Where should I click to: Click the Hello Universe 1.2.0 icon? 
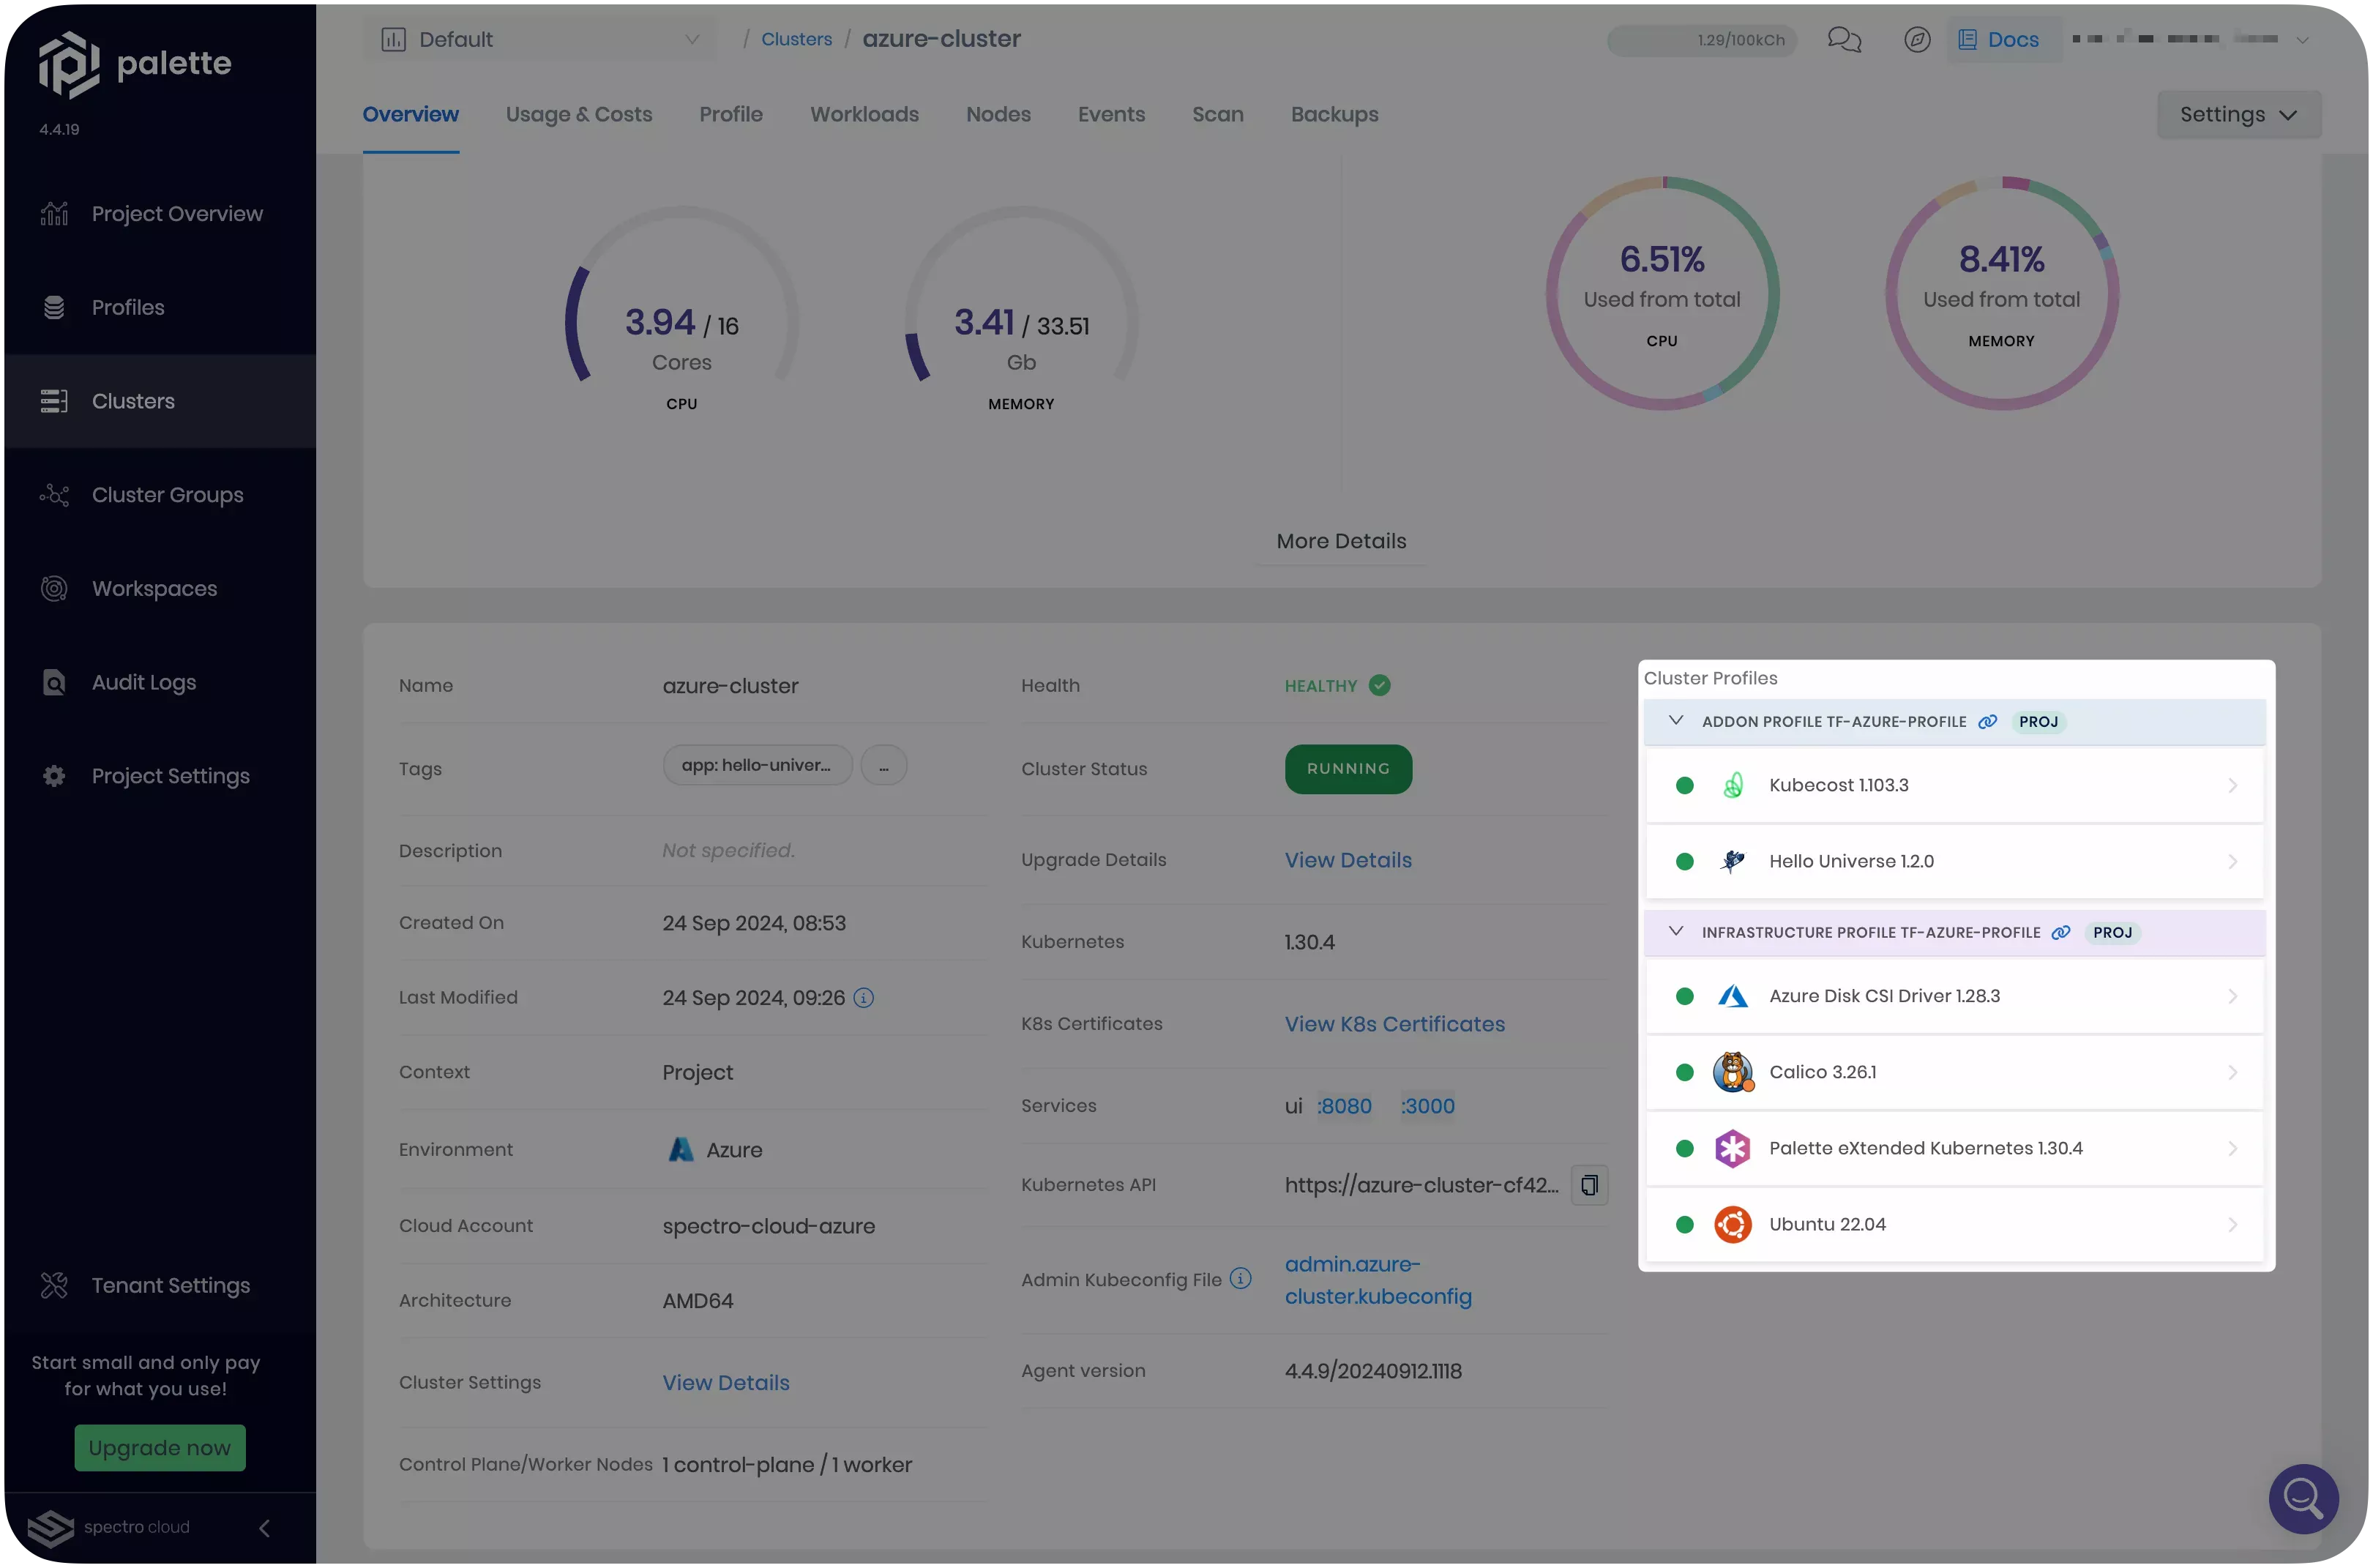1731,861
